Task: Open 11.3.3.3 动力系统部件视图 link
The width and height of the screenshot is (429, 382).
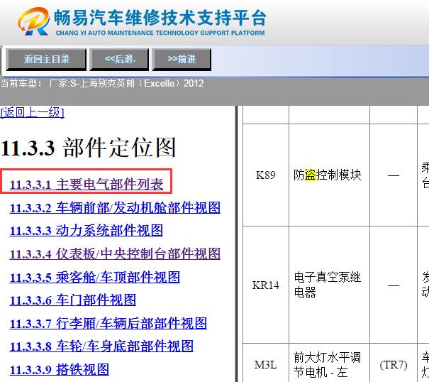Action: (87, 231)
